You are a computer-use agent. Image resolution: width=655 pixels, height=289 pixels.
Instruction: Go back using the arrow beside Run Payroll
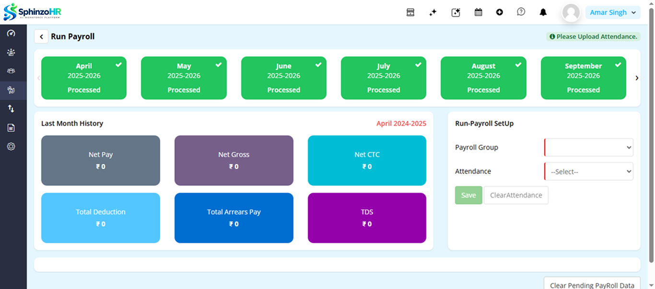click(41, 36)
